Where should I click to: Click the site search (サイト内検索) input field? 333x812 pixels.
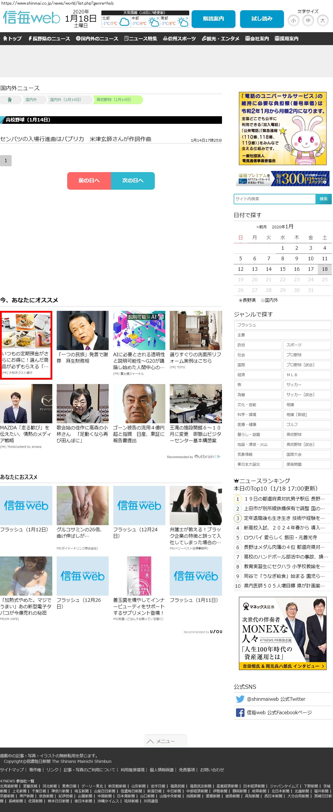[274, 199]
